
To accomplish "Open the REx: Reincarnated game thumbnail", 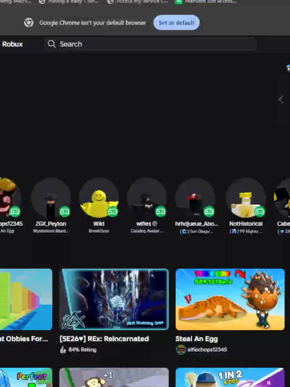I will click(114, 299).
